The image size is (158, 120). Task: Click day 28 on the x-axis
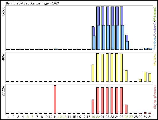pyautogui.click(x=136, y=117)
